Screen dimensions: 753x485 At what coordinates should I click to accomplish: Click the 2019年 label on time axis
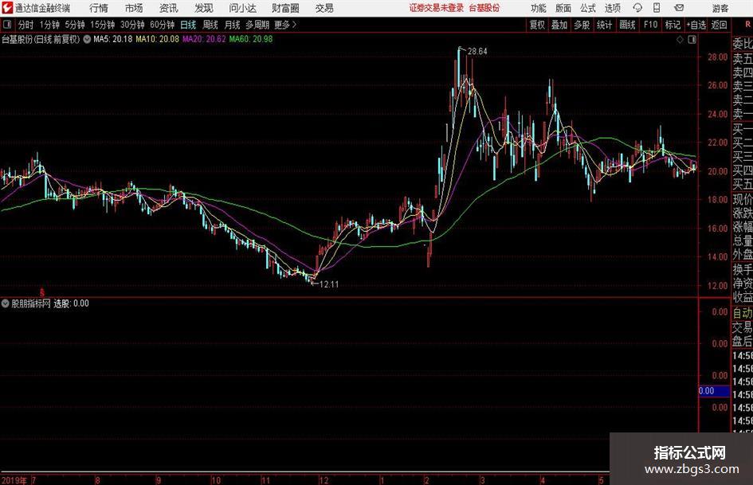[14, 479]
